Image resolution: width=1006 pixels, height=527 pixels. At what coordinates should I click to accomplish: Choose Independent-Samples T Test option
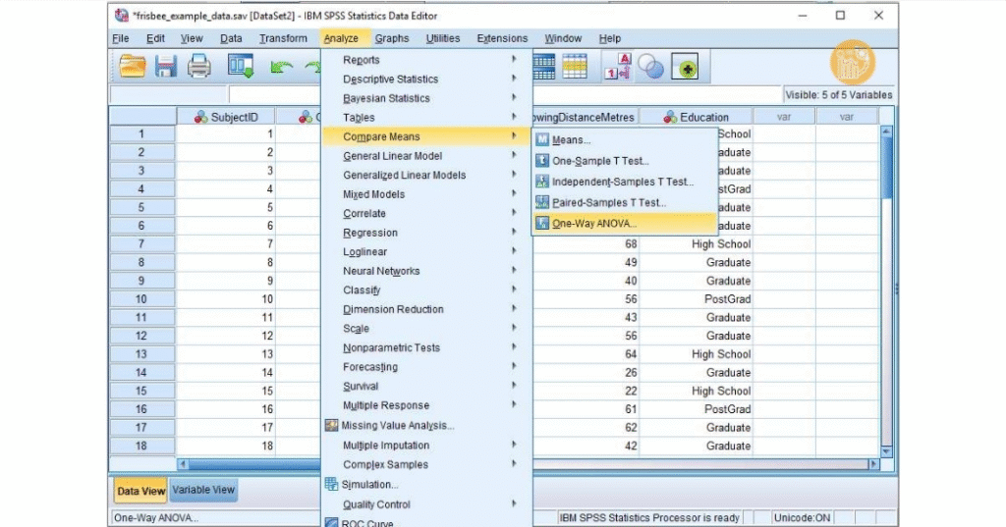622,182
